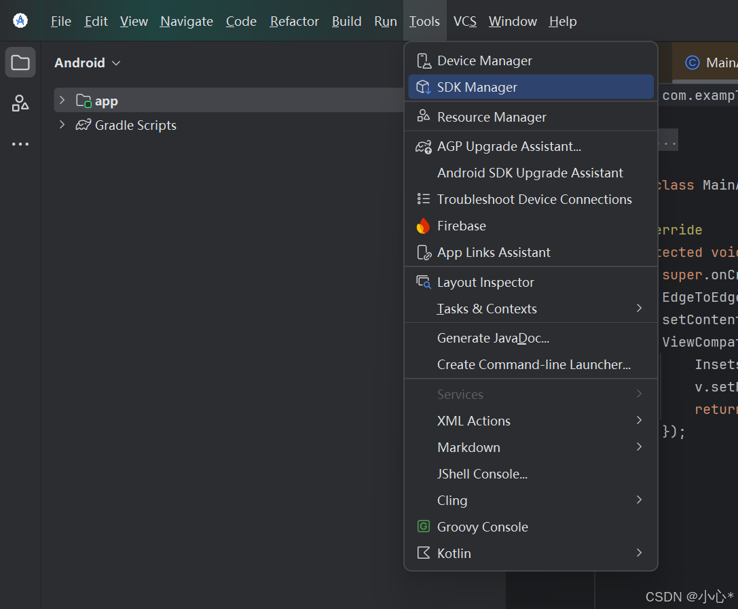The image size is (738, 609).
Task: Click the Kotlin K icon
Action: click(x=424, y=553)
